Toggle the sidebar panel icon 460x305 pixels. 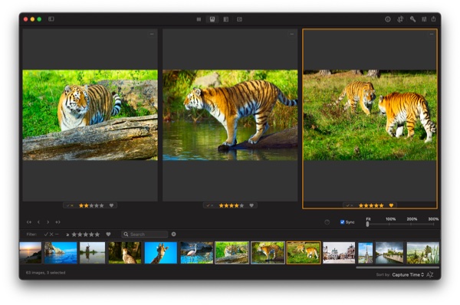point(51,19)
